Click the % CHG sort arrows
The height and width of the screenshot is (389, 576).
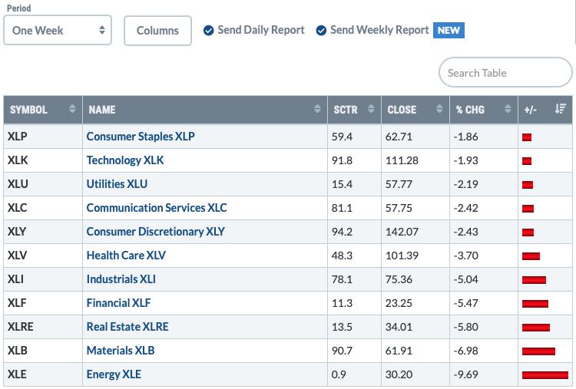pos(508,109)
